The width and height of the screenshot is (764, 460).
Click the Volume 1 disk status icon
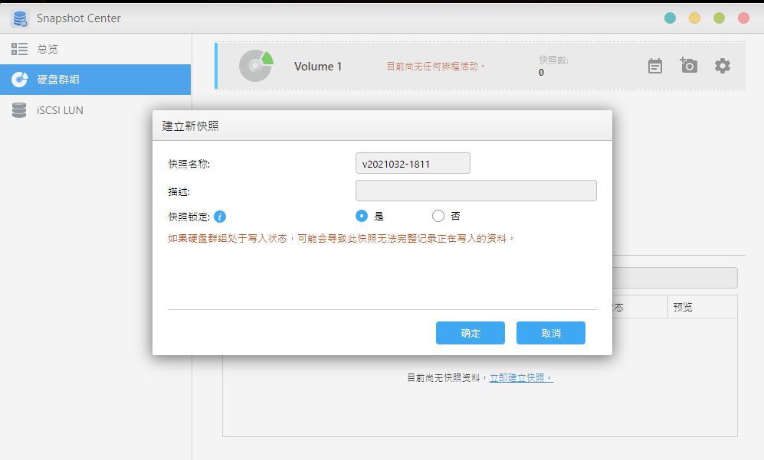[255, 66]
